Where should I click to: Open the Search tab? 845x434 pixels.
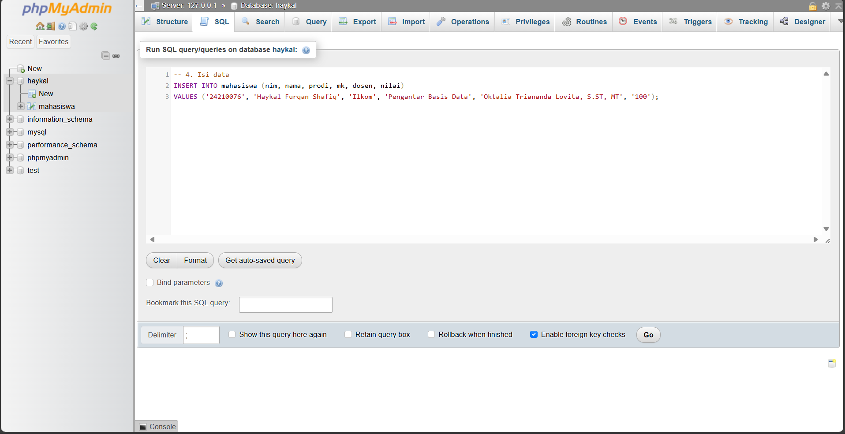tap(260, 22)
